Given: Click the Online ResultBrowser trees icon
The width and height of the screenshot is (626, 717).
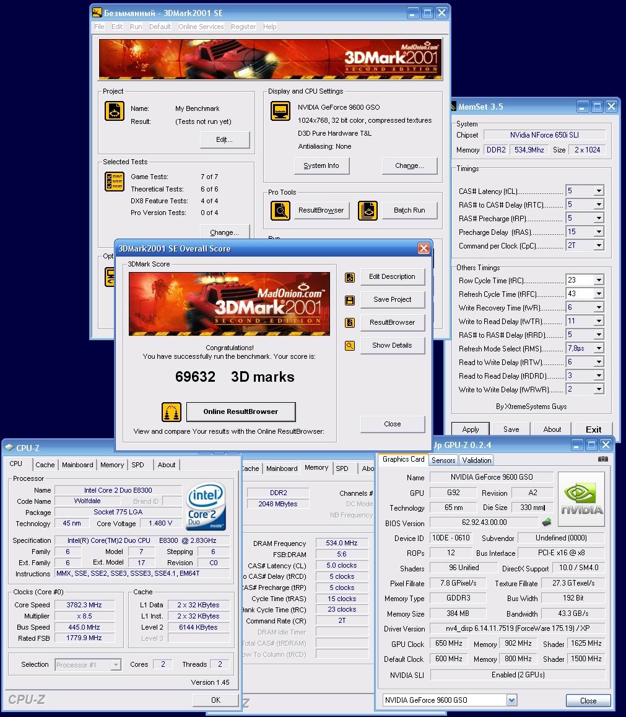Looking at the screenshot, I should 172,412.
